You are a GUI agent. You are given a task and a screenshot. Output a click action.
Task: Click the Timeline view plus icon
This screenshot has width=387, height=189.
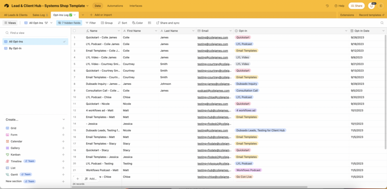[x=63, y=161]
